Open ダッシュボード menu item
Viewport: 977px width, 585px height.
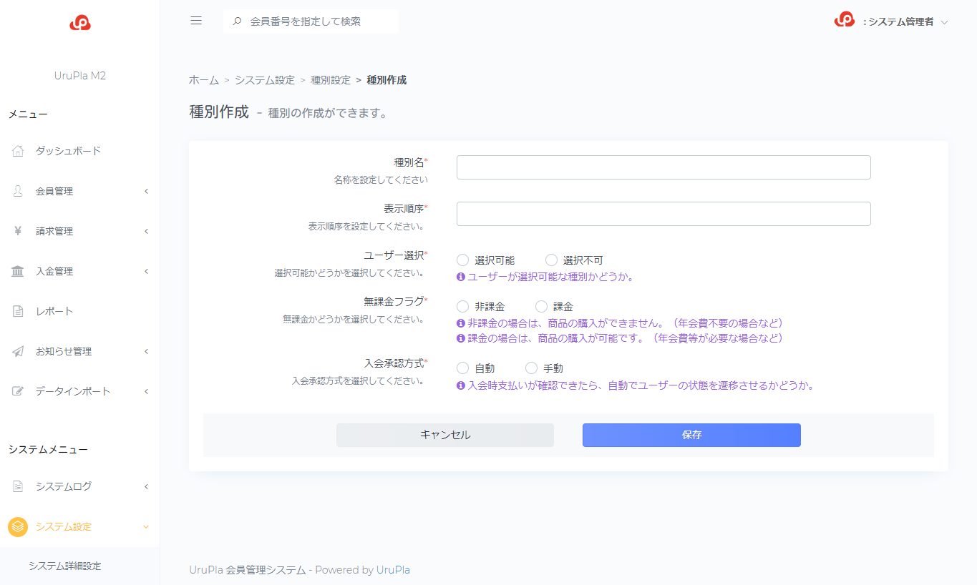tap(79, 151)
